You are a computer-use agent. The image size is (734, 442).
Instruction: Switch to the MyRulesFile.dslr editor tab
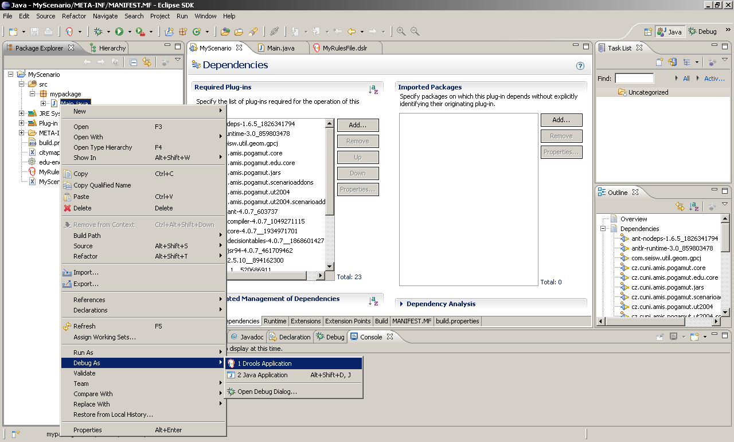(x=344, y=48)
